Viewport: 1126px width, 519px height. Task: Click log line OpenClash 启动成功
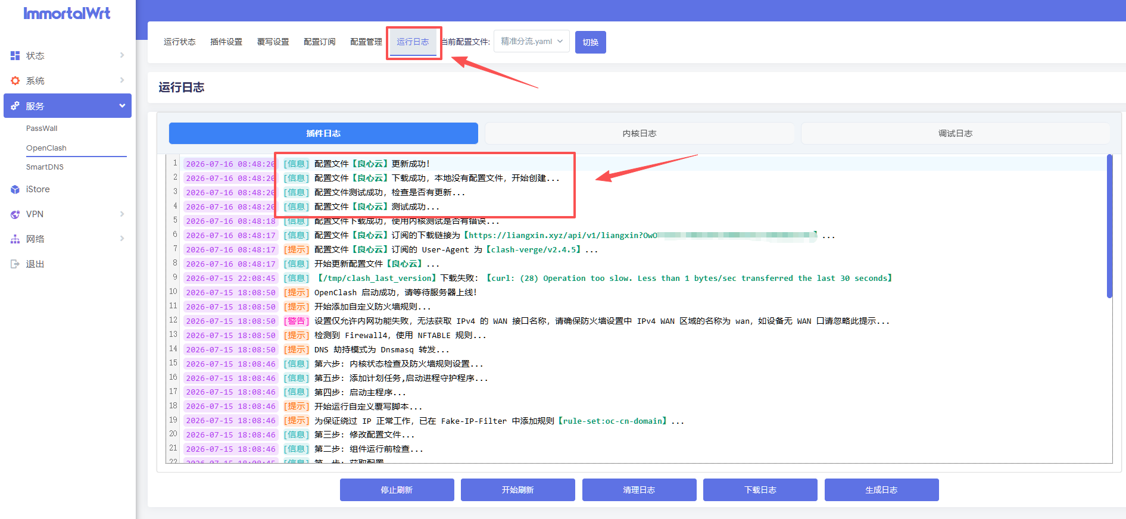pyautogui.click(x=395, y=293)
